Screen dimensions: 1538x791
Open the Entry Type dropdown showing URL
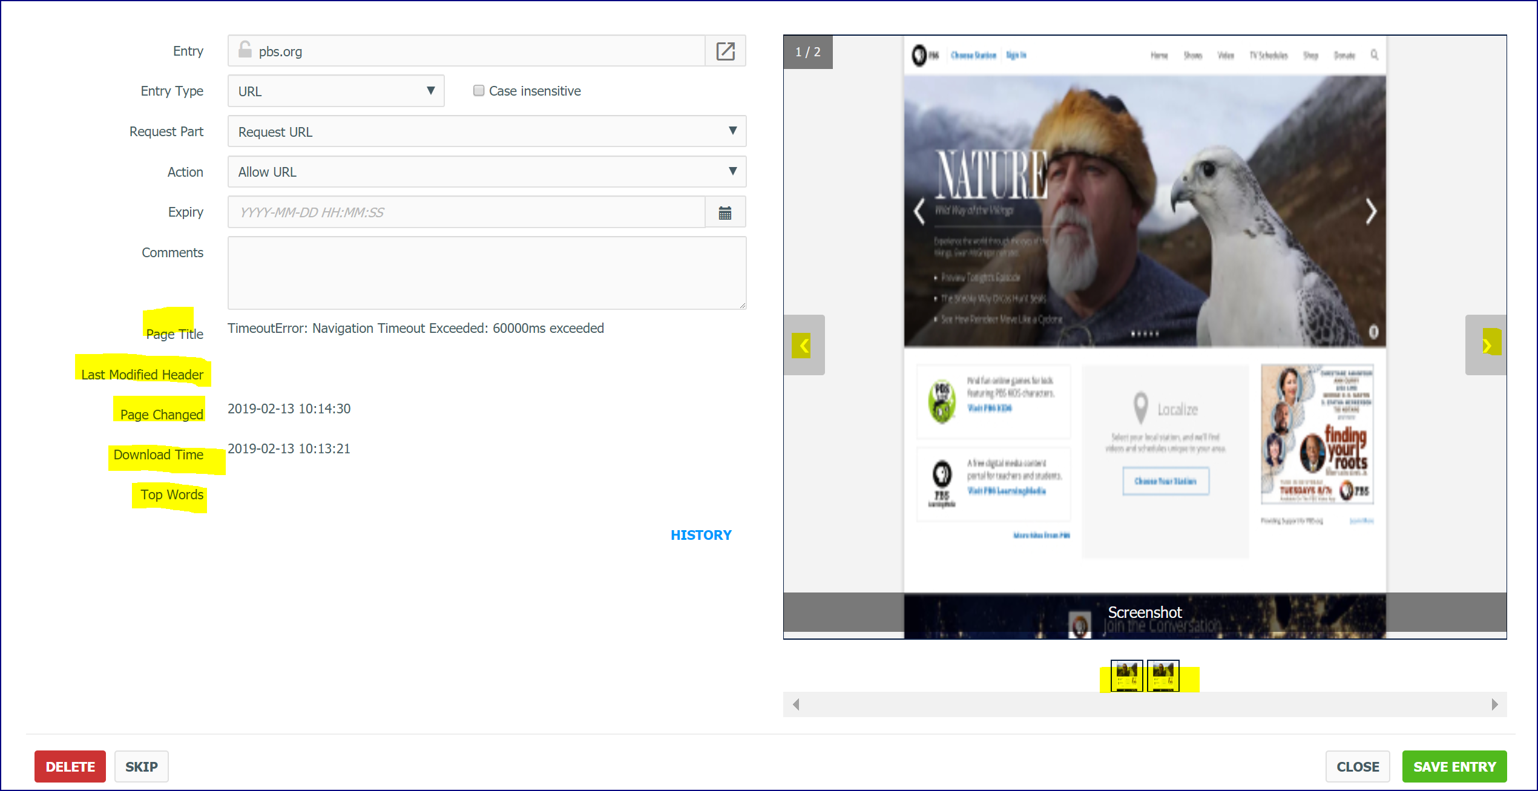(x=336, y=91)
